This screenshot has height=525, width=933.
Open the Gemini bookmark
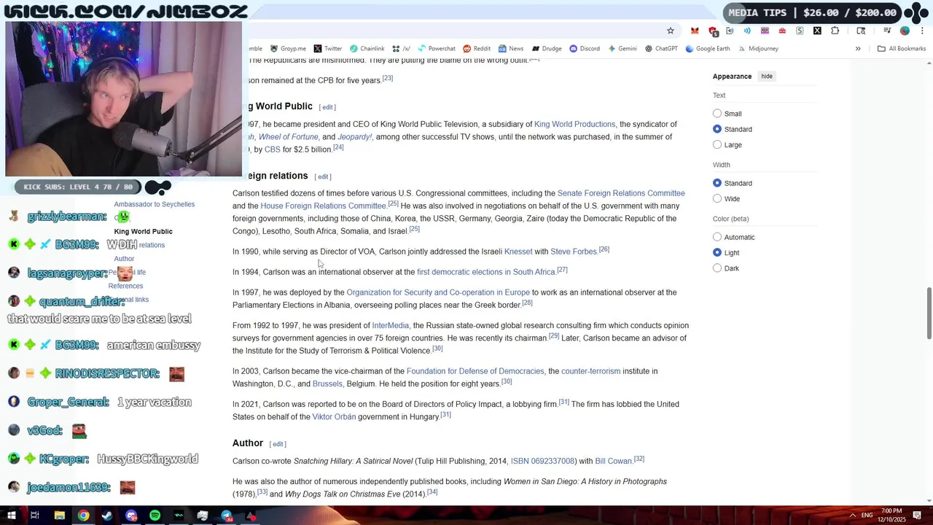point(622,49)
